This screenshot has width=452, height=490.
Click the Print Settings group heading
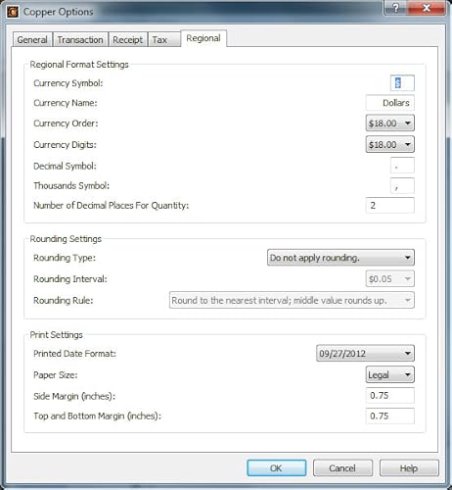(x=56, y=335)
